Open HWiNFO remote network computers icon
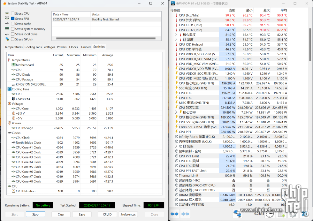 [237, 214]
